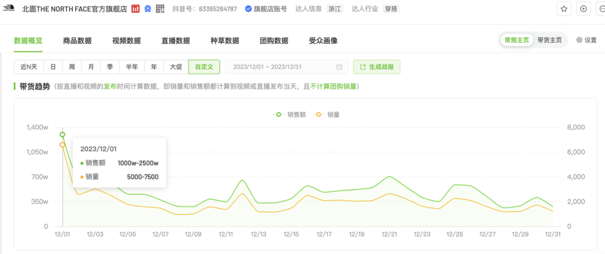
Task: Select the 大促 period option
Action: 176,67
